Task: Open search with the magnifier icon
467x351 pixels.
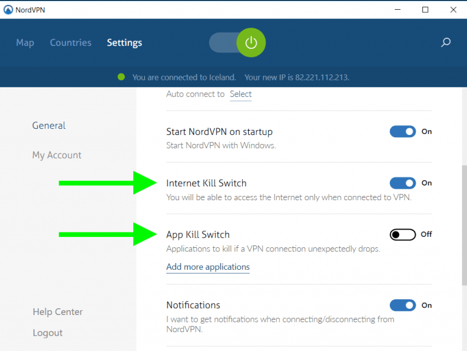Action: coord(446,43)
